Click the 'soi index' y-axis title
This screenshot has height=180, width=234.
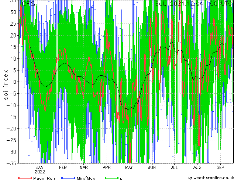(x=6, y=84)
